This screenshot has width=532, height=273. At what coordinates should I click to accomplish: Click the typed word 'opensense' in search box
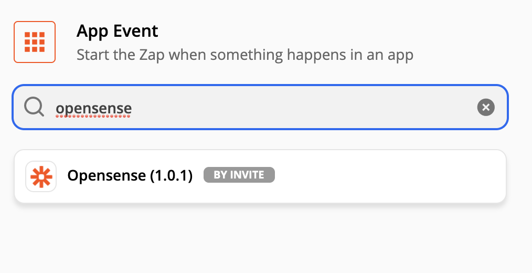tap(93, 108)
